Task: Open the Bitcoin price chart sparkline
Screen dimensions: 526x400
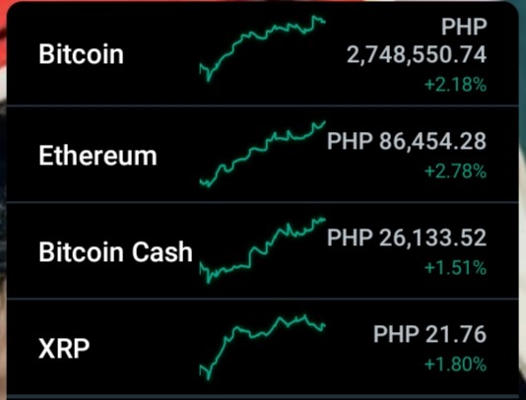Action: pyautogui.click(x=262, y=48)
